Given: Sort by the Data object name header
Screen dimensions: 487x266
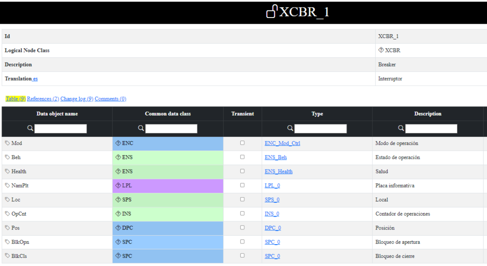Looking at the screenshot, I should point(57,114).
